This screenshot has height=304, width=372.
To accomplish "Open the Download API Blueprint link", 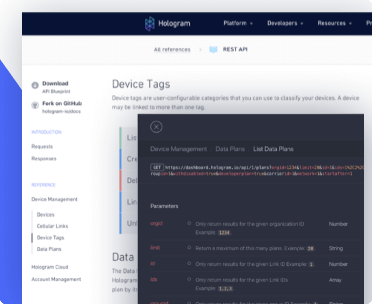I will [x=56, y=87].
